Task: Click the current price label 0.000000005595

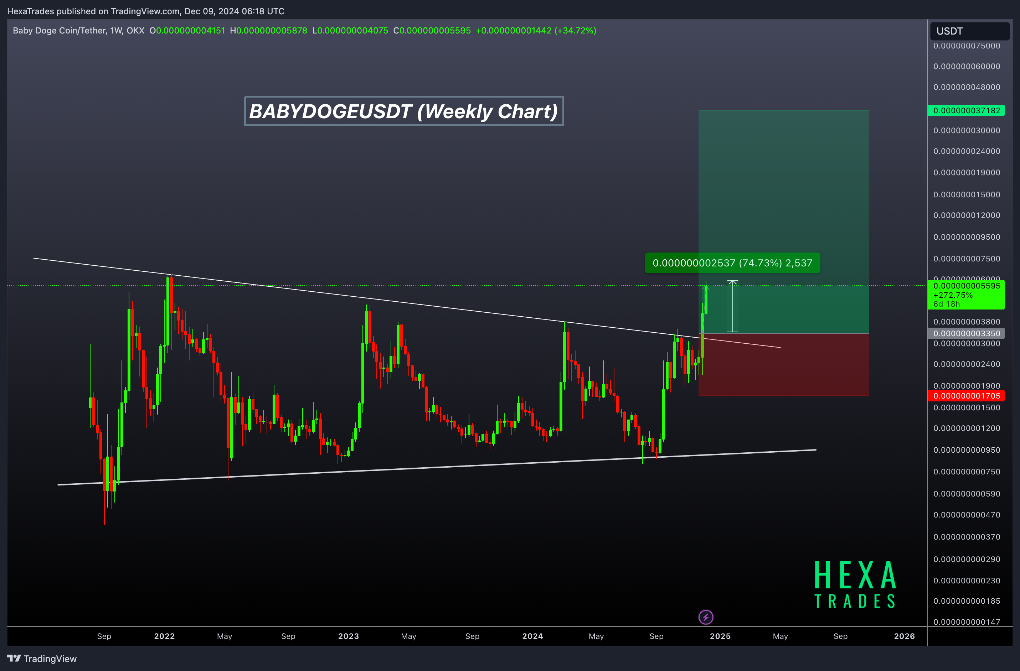Action: coord(966,295)
